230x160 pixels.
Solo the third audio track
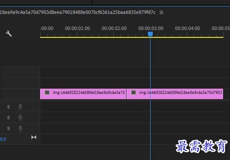pos(8,128)
